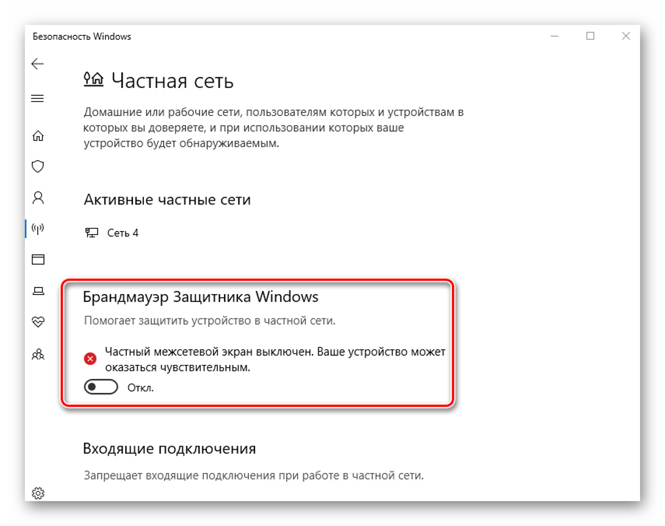The height and width of the screenshot is (526, 665).
Task: Open Settings gear in sidebar
Action: pos(38,493)
